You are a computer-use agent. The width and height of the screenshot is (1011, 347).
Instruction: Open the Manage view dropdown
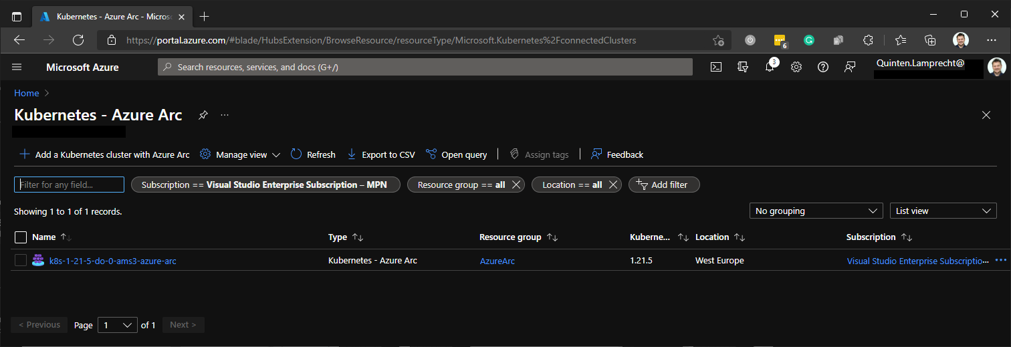point(239,154)
